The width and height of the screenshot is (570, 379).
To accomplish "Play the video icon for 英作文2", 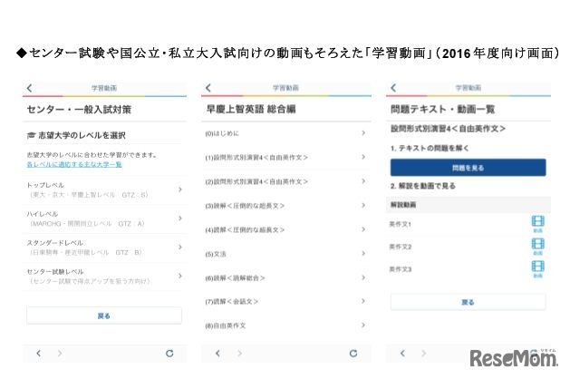I will point(537,247).
